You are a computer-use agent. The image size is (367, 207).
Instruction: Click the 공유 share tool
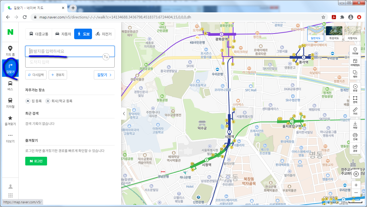pos(355,148)
